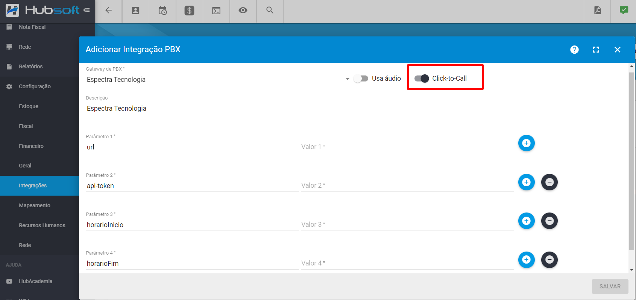Remove the Parâmetro 4 row
The image size is (636, 300).
549,259
